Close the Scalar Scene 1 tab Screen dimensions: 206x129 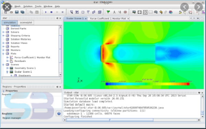85,19
